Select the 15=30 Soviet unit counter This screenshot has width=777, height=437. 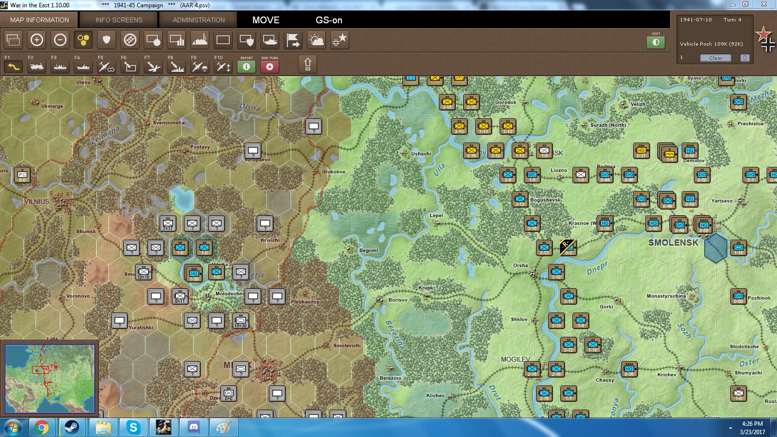pyautogui.click(x=241, y=320)
